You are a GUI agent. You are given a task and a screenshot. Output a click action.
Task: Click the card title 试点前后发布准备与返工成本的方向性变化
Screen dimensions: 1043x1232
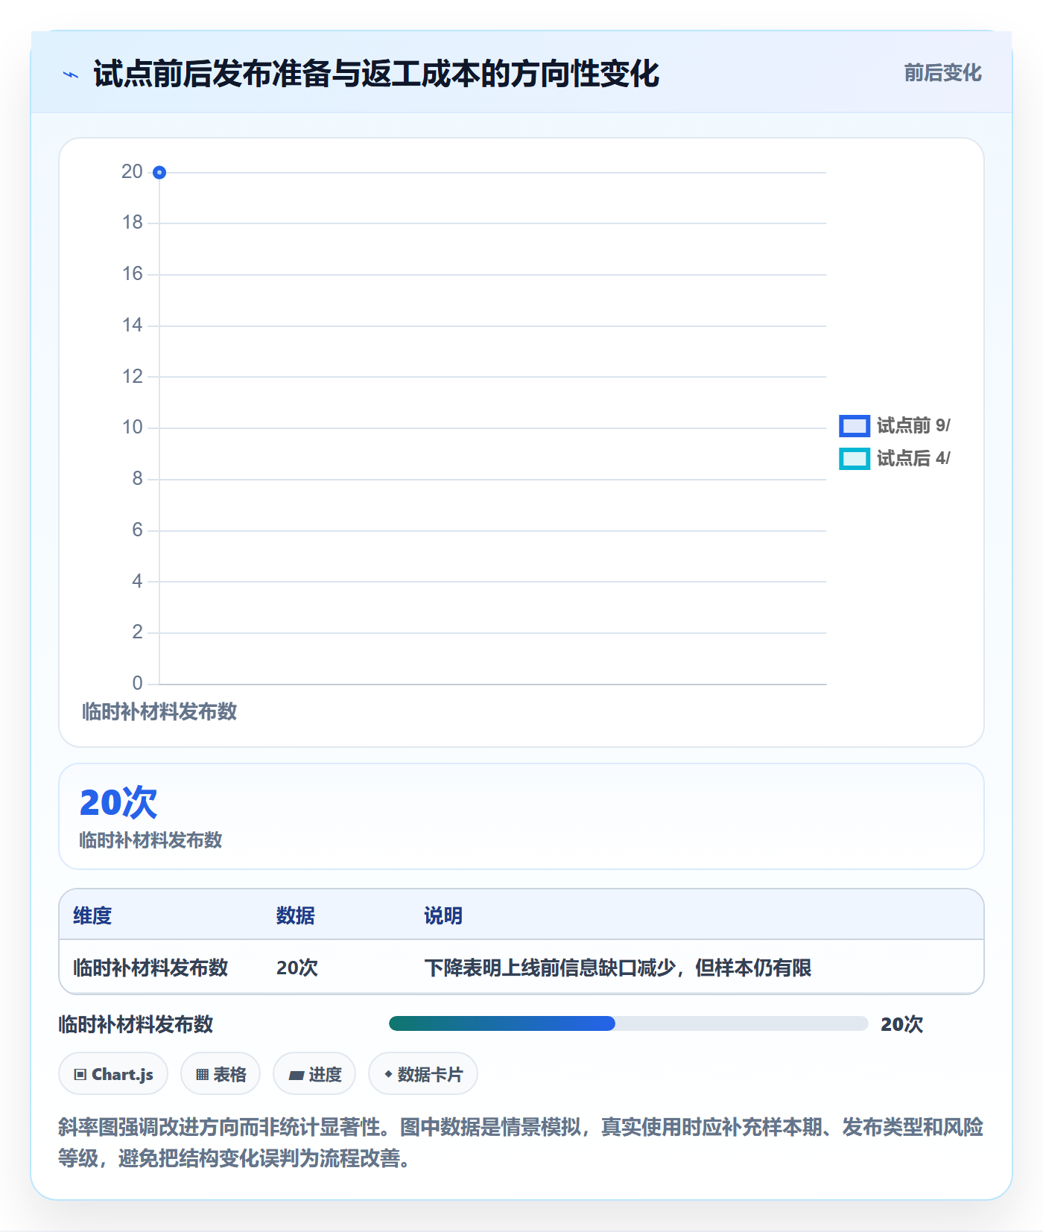376,74
